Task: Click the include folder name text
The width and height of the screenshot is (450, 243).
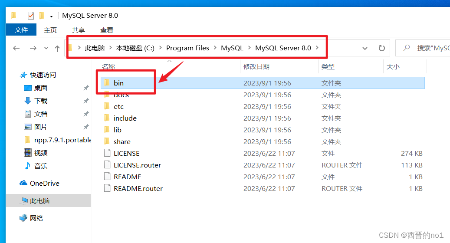Action: pos(125,118)
